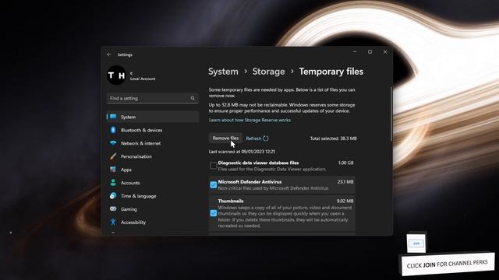The width and height of the screenshot is (499, 280).
Task: Click the TH account avatar
Action: point(116,75)
